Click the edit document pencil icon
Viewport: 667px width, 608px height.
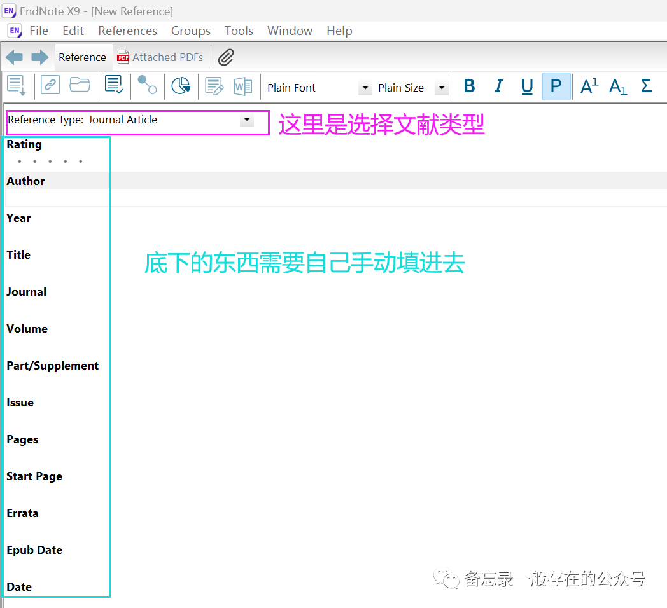214,86
